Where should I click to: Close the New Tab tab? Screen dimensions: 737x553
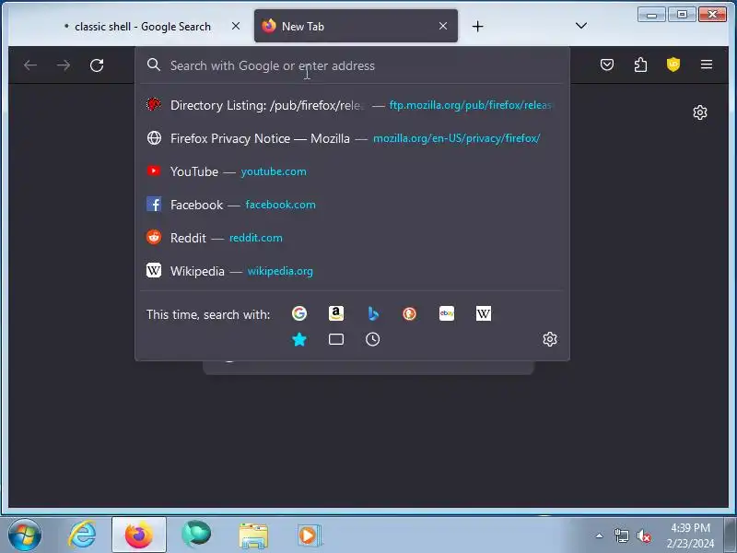[443, 26]
